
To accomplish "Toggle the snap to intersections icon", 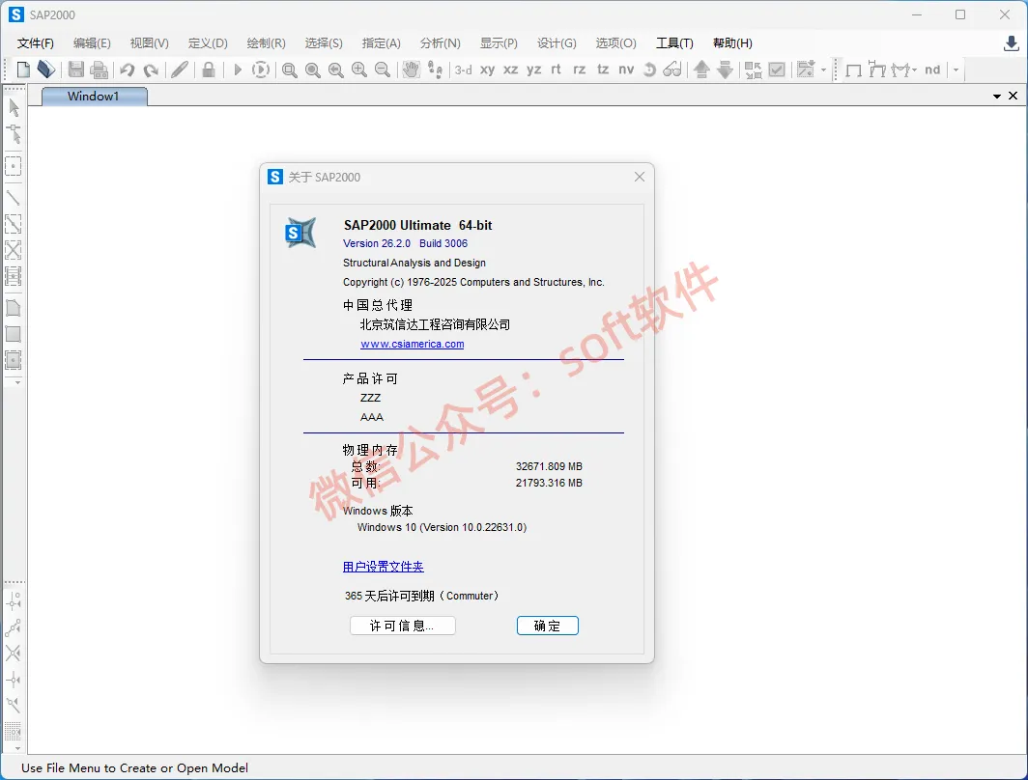I will (x=14, y=653).
